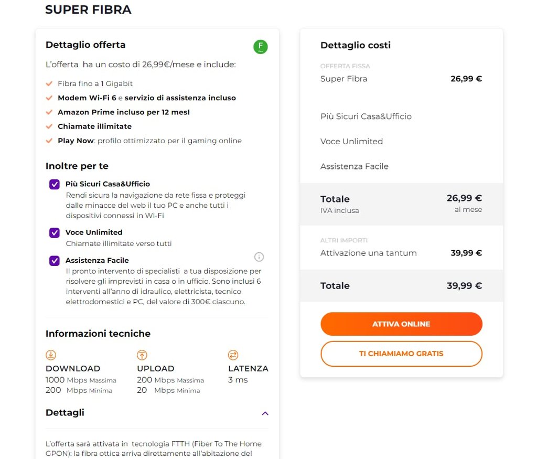The width and height of the screenshot is (537, 459).
Task: Click the upload arrow icon
Action: point(142,355)
